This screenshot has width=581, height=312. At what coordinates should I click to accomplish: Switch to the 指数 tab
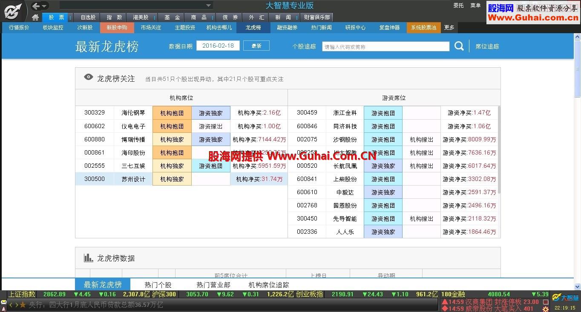point(114,17)
